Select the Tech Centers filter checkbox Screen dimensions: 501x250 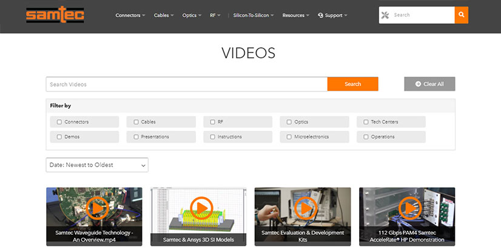point(366,122)
